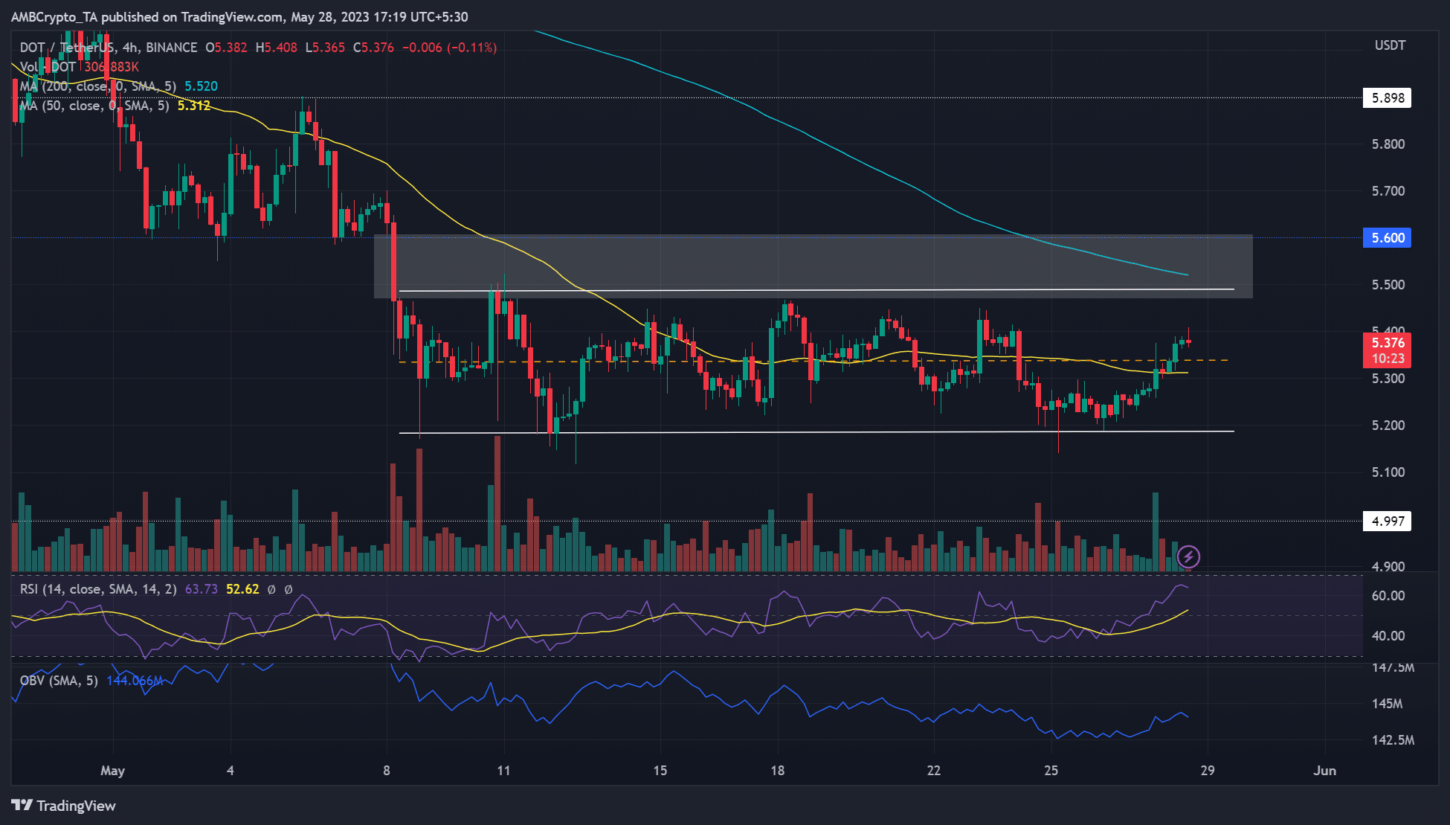
Task: Open the MA 50 indicator legend
Action: pos(115,106)
